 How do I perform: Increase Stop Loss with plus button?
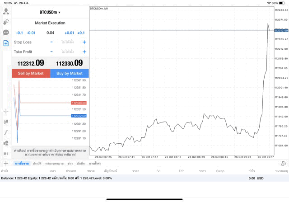click(84, 42)
